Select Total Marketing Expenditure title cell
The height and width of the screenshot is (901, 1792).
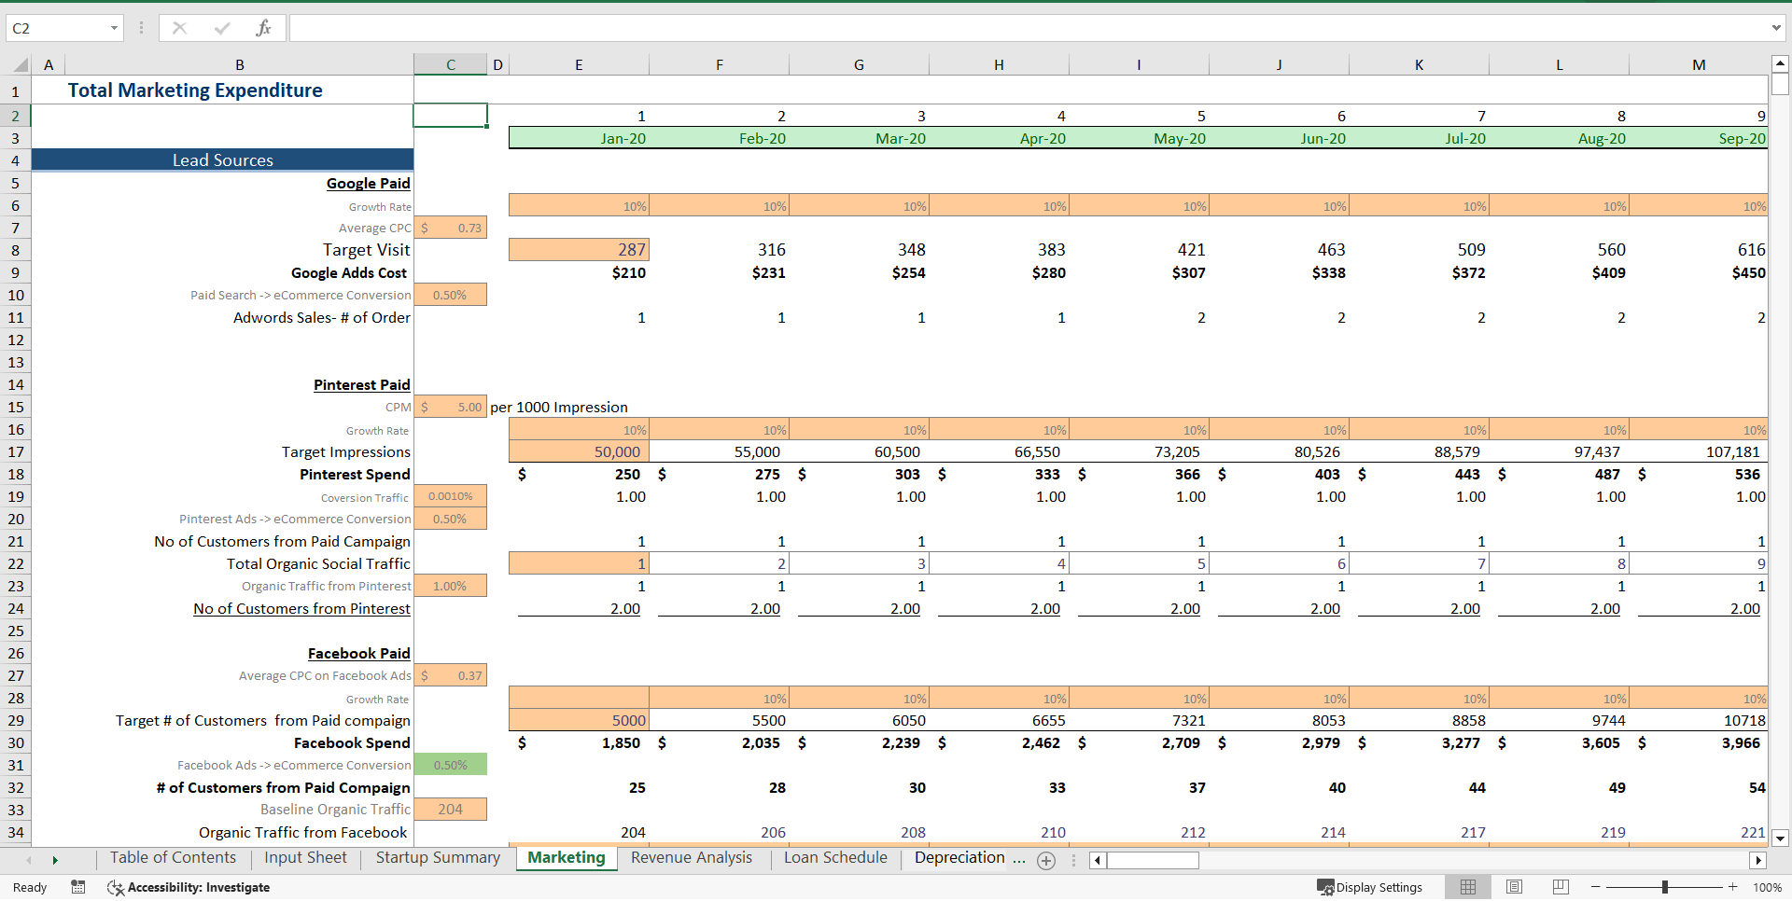tap(222, 90)
